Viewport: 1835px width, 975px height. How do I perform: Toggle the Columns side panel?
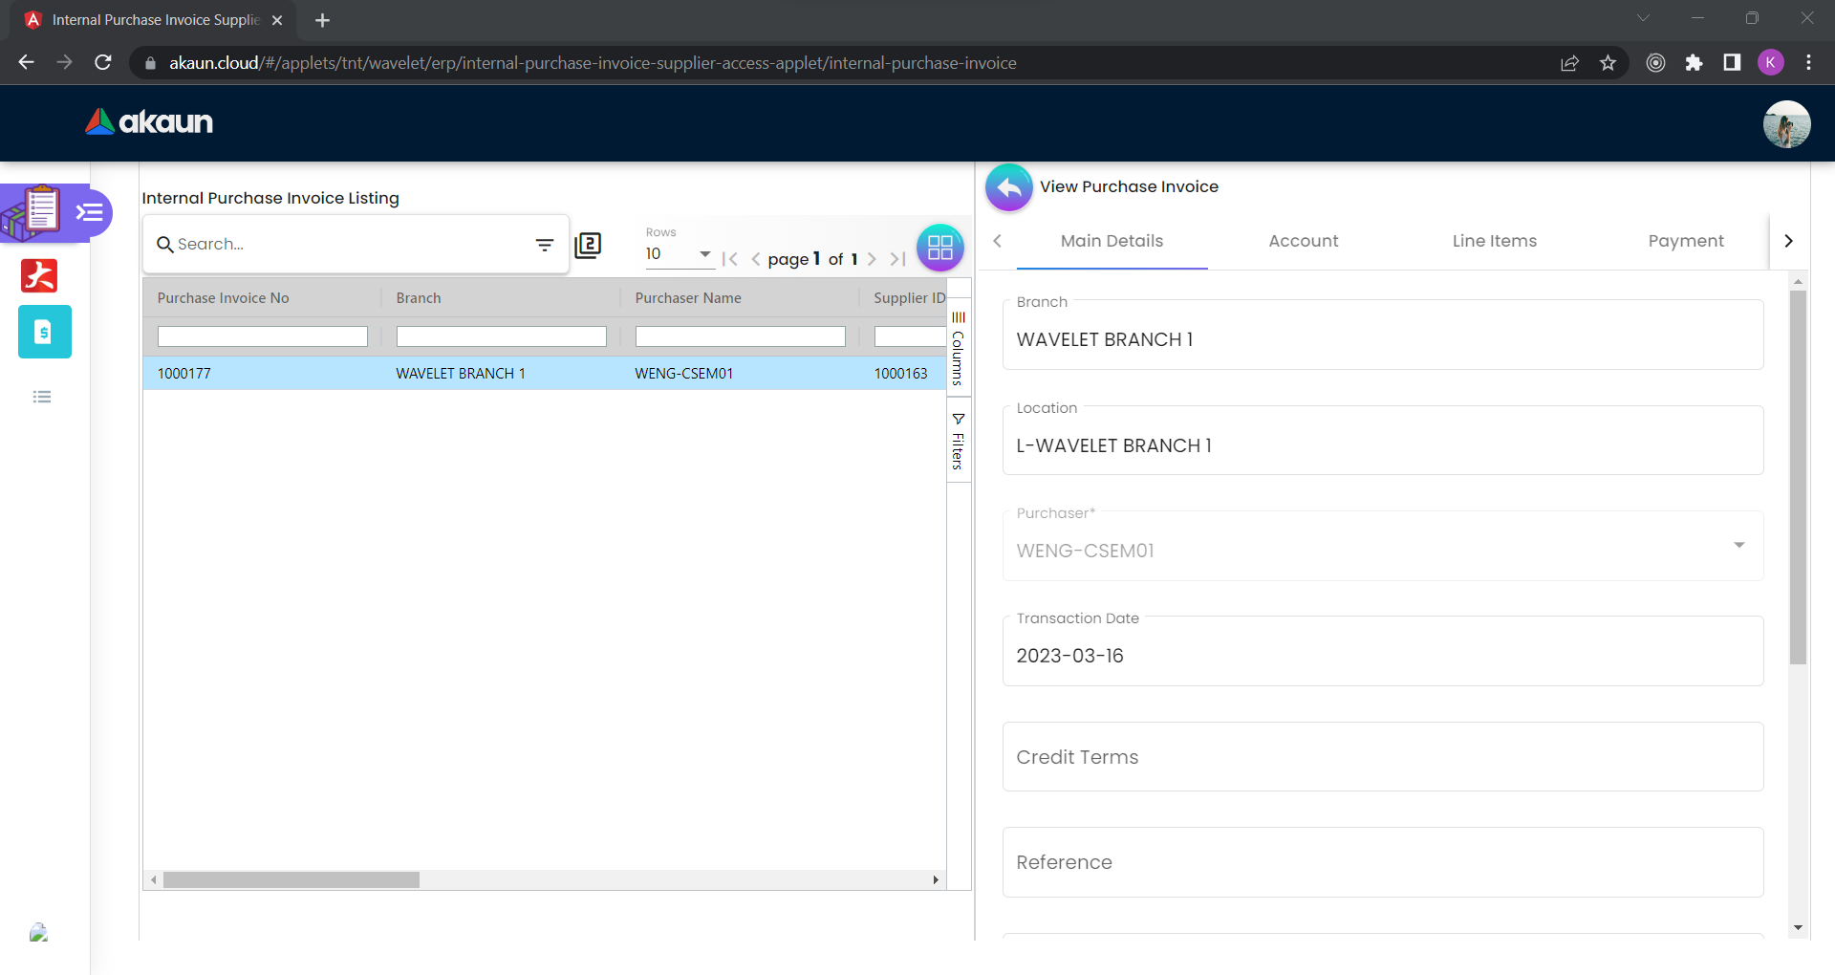point(959,348)
